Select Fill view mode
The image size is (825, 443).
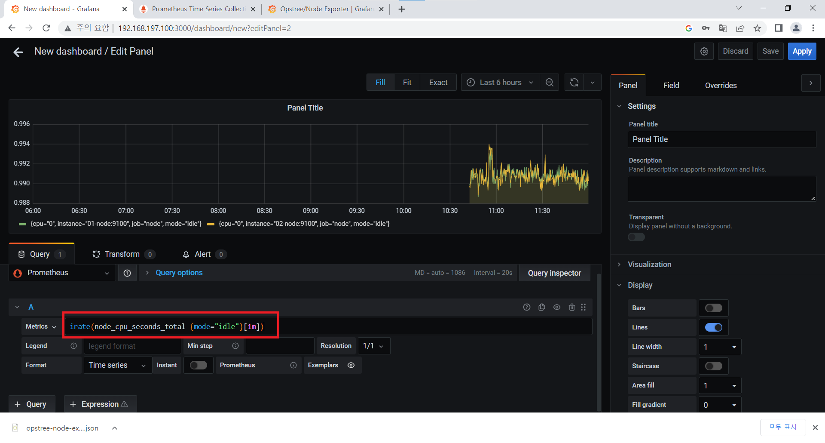tap(380, 82)
